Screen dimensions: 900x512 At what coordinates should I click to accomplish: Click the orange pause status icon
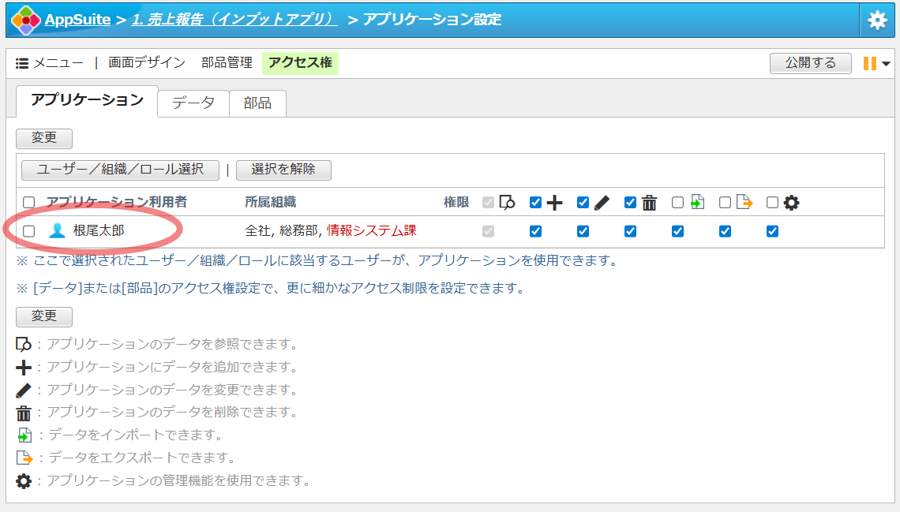869,63
